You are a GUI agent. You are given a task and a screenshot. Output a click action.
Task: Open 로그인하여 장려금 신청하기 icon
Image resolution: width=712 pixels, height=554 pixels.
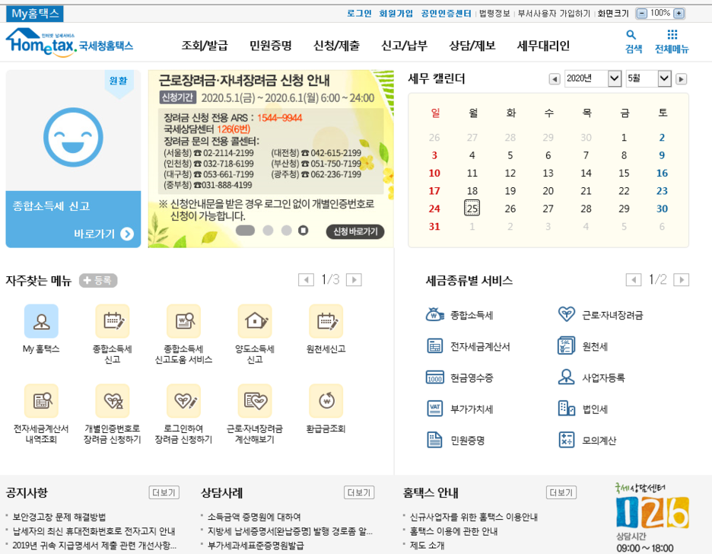[x=184, y=401]
